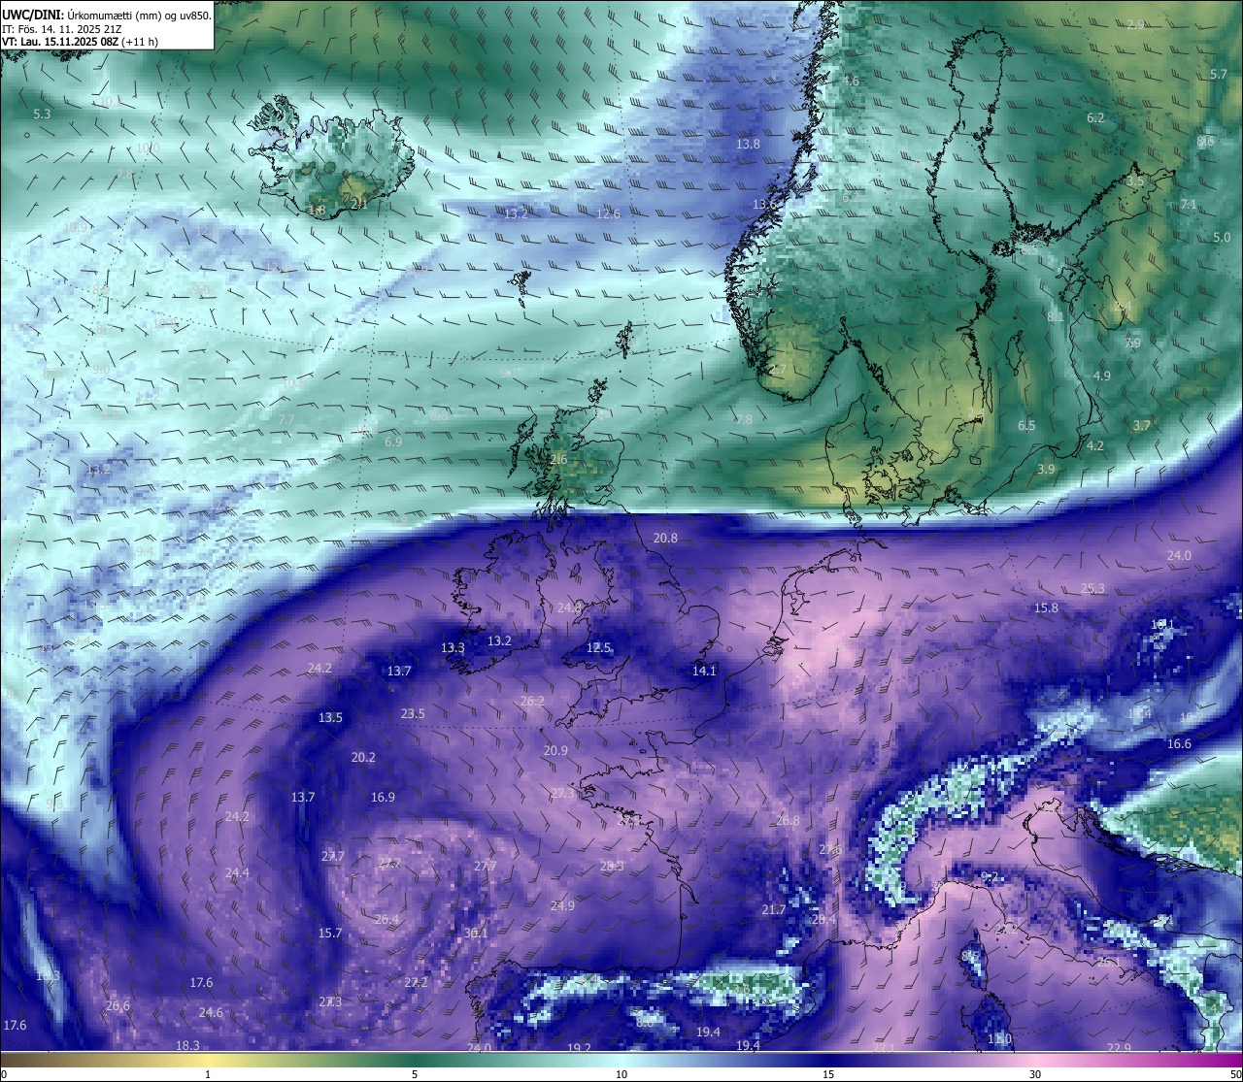This screenshot has height=1082, width=1243.
Task: Click the value 2.1 over southeast Iceland
Action: click(359, 203)
